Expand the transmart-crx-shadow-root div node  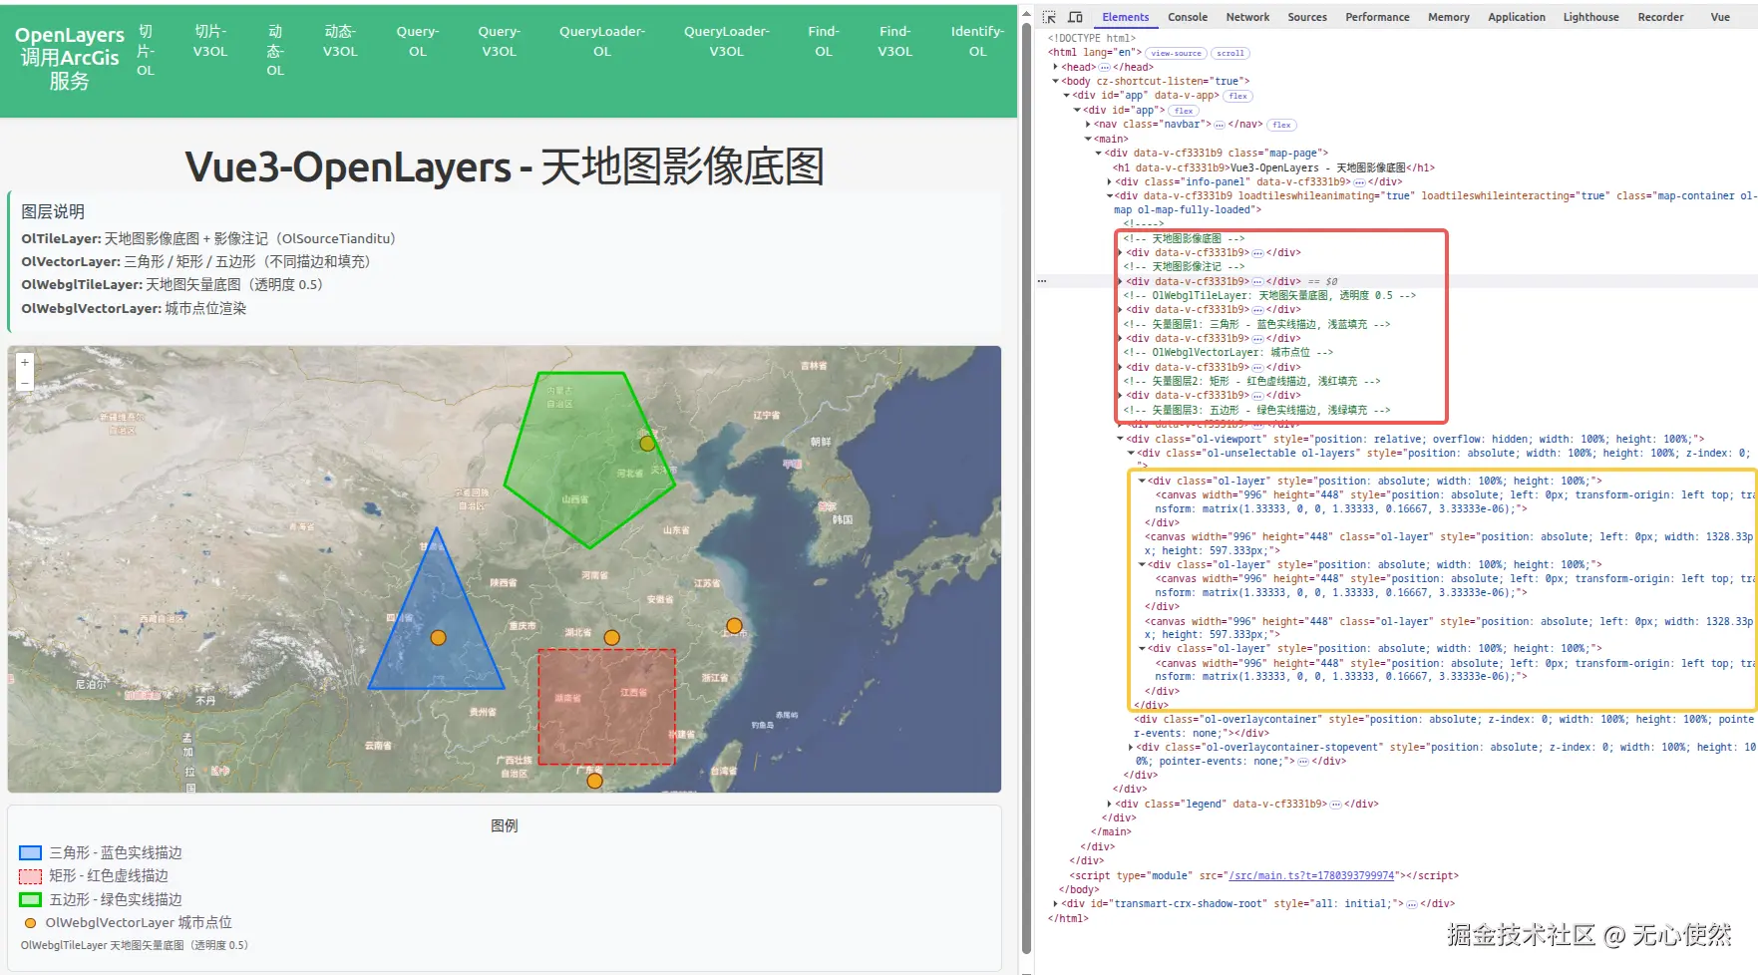tap(1057, 903)
